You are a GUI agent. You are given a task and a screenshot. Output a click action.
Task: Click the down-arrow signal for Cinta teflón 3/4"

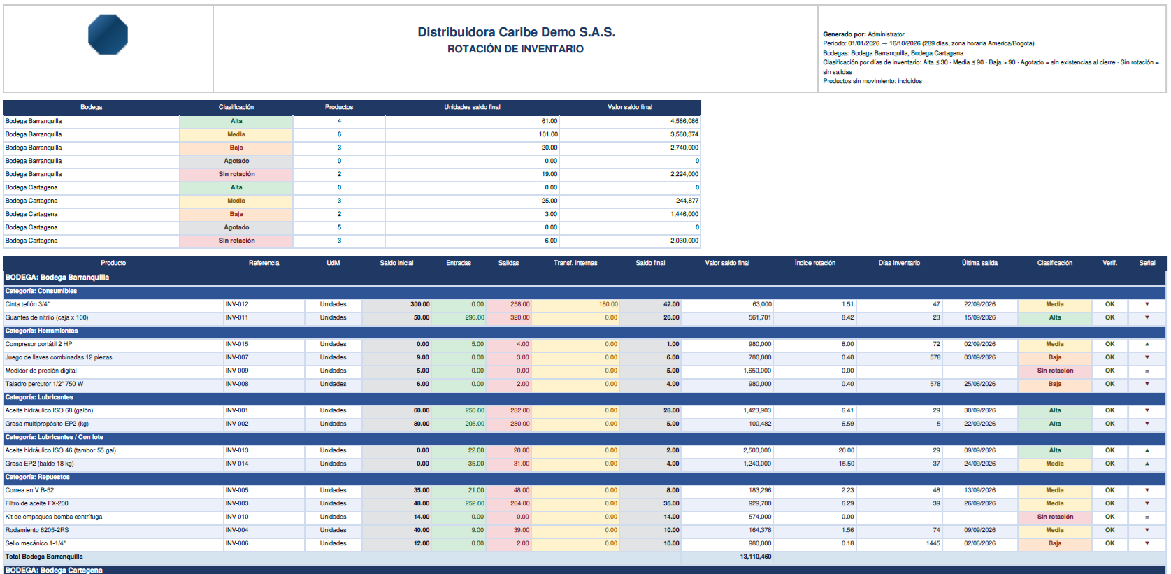(x=1147, y=304)
